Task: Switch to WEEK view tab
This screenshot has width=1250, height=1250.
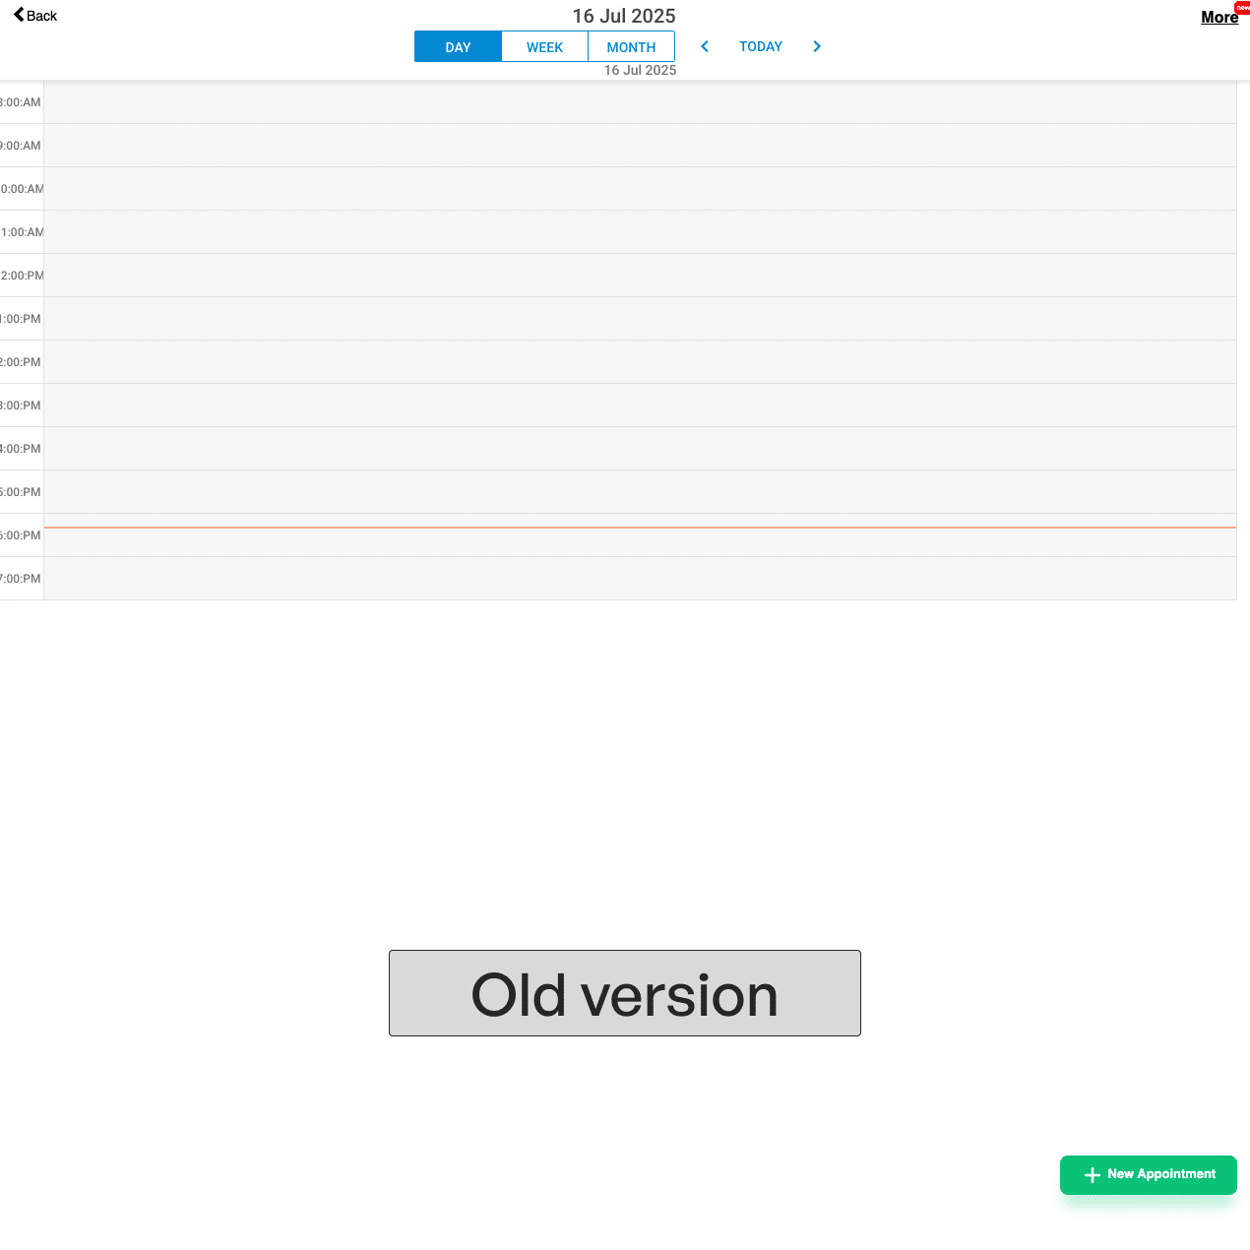Action: coord(544,47)
